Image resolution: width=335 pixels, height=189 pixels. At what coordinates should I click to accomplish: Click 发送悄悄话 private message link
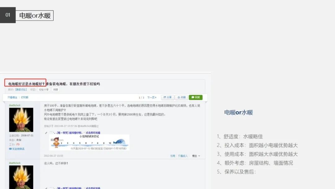(x=18, y=149)
